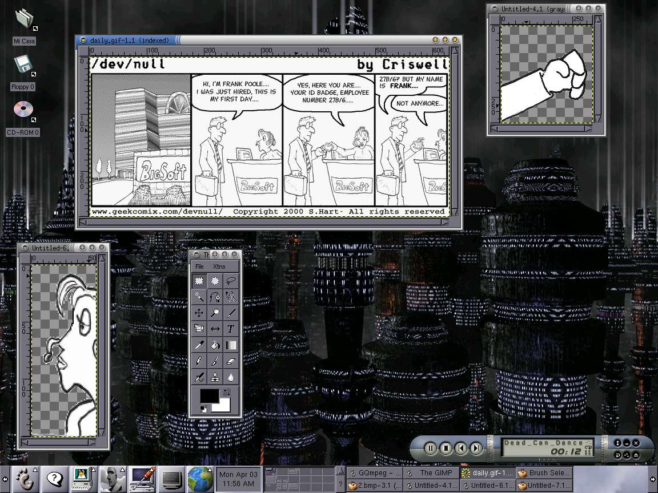Click the Mon Apr 03 clock applet
Screen dimensions: 658x493
(239, 479)
